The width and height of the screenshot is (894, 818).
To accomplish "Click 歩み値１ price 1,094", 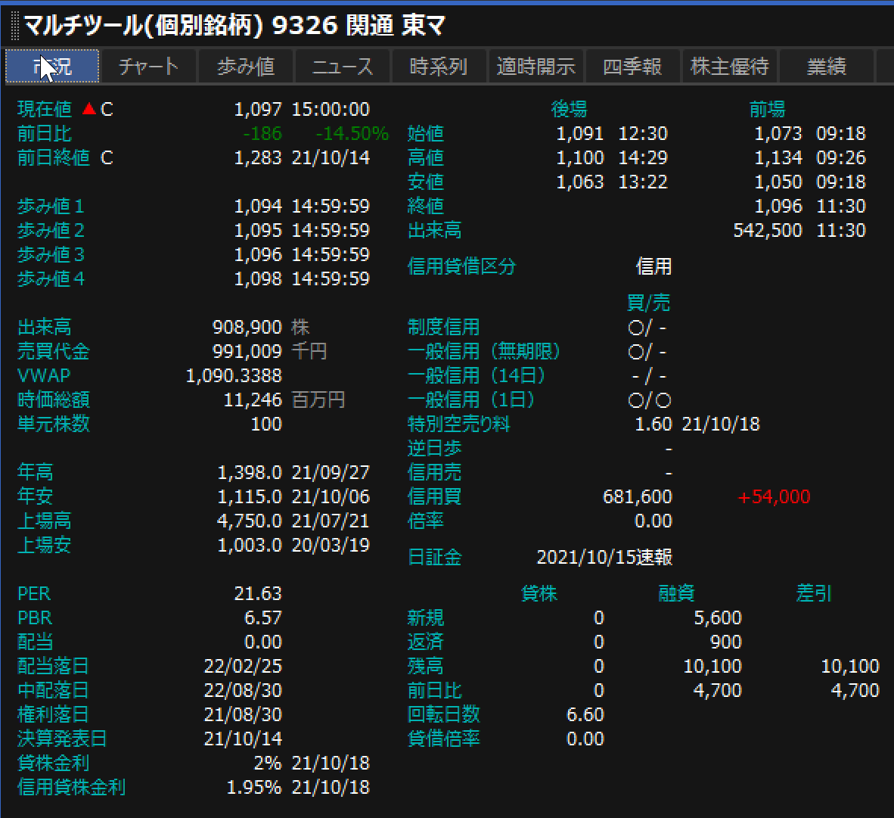I will [x=258, y=206].
